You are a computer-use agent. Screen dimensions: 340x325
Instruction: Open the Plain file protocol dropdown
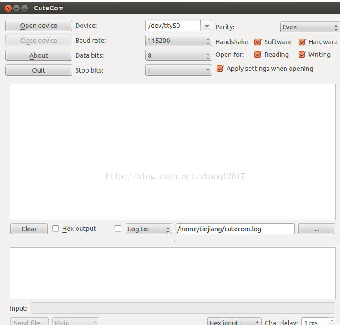76,321
